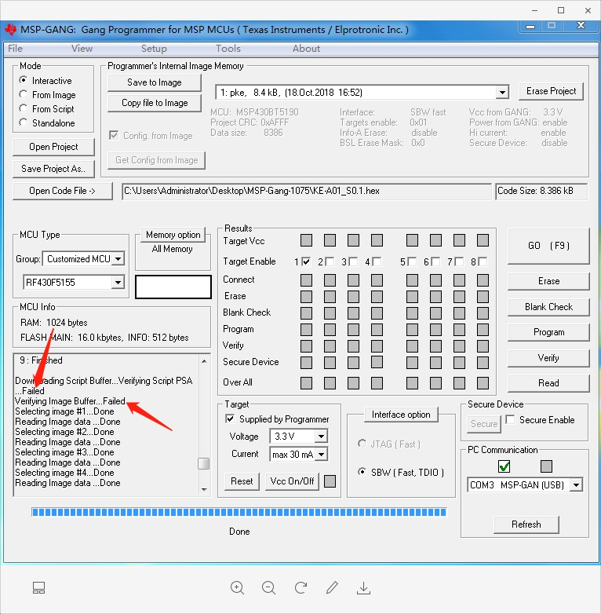The height and width of the screenshot is (614, 601).
Task: Click the rotate image icon
Action: [300, 587]
